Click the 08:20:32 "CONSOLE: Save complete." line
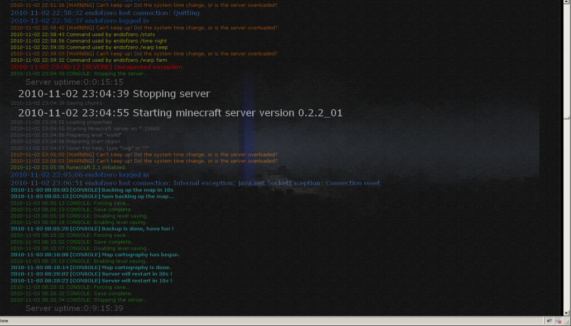This screenshot has height=326, width=571. pos(71,294)
